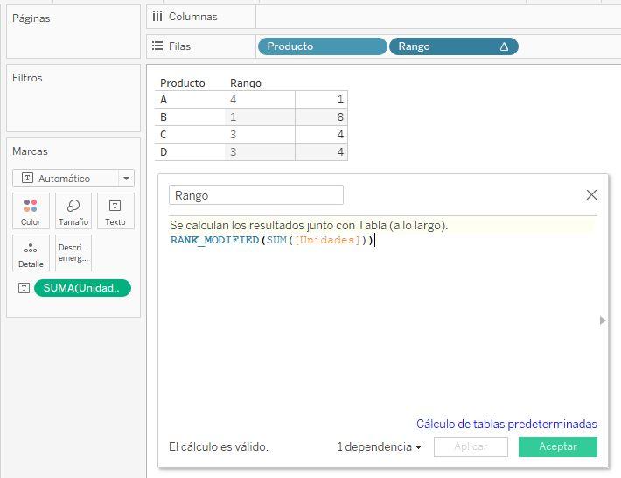Viewport: 621px width, 478px height.
Task: Select product row C
Action: pyautogui.click(x=164, y=134)
